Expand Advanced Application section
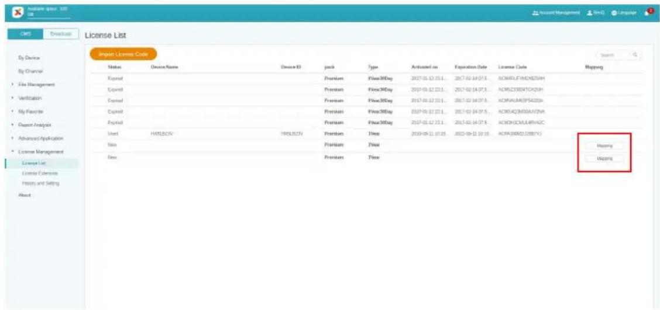Viewport: 660px width, 310px height. click(x=41, y=138)
